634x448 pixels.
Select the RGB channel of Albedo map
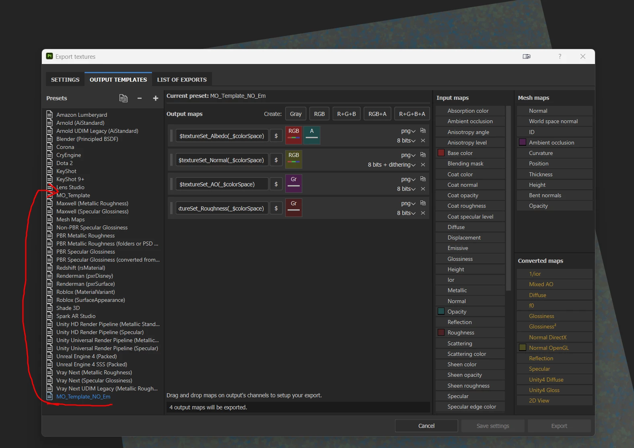click(x=294, y=135)
